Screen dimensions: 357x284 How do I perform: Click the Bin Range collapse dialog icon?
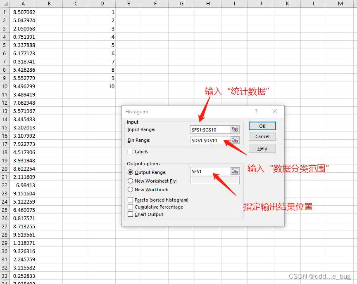coord(235,139)
